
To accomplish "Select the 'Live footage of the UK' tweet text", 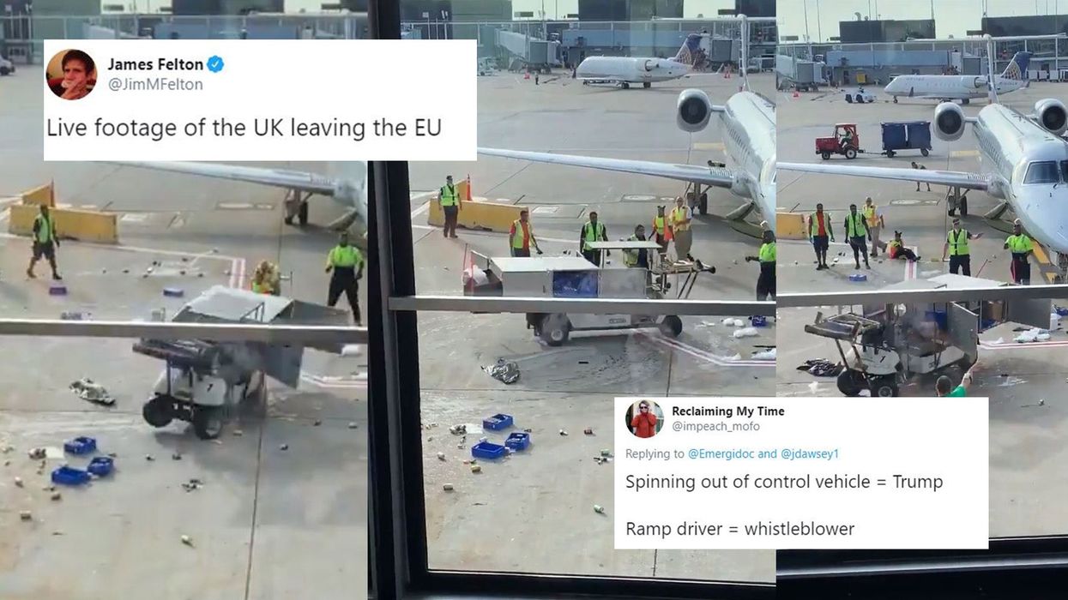I will click(244, 128).
